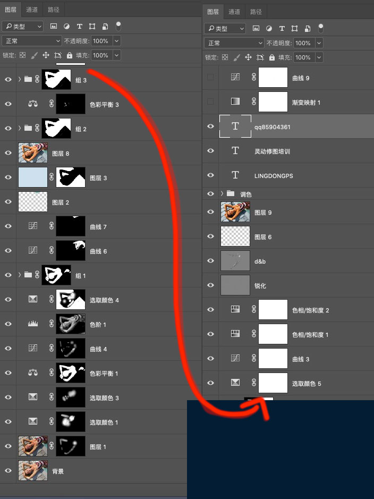Select the 选取颜色 5 layer
This screenshot has width=374, height=499.
(288, 383)
